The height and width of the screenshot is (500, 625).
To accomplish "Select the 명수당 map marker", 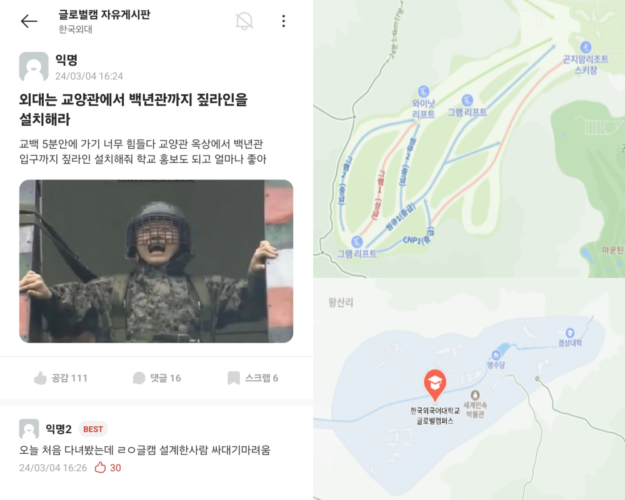I will pos(496,354).
